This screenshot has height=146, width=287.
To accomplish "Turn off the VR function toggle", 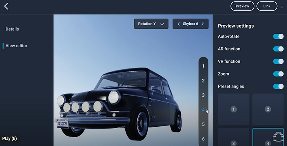I will click(x=278, y=61).
